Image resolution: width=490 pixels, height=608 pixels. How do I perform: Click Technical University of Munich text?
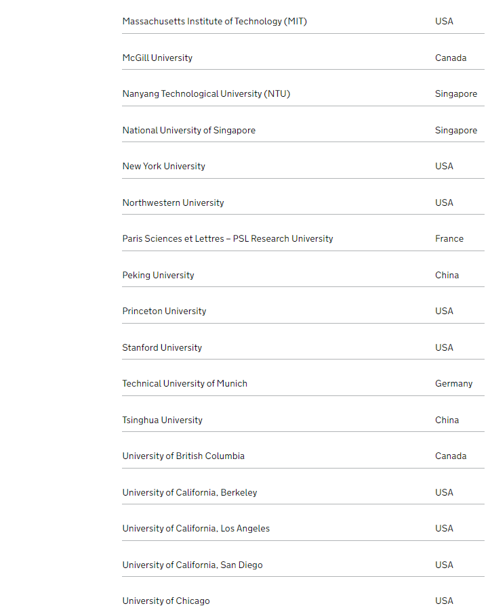[x=184, y=384]
